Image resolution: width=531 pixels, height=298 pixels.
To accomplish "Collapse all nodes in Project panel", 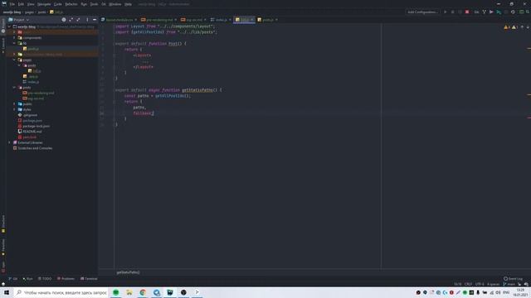I will click(x=78, y=20).
